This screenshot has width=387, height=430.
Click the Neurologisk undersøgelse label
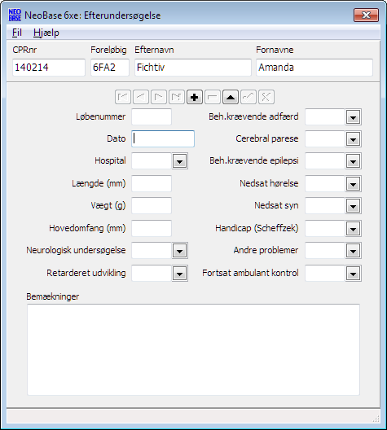coord(76,250)
